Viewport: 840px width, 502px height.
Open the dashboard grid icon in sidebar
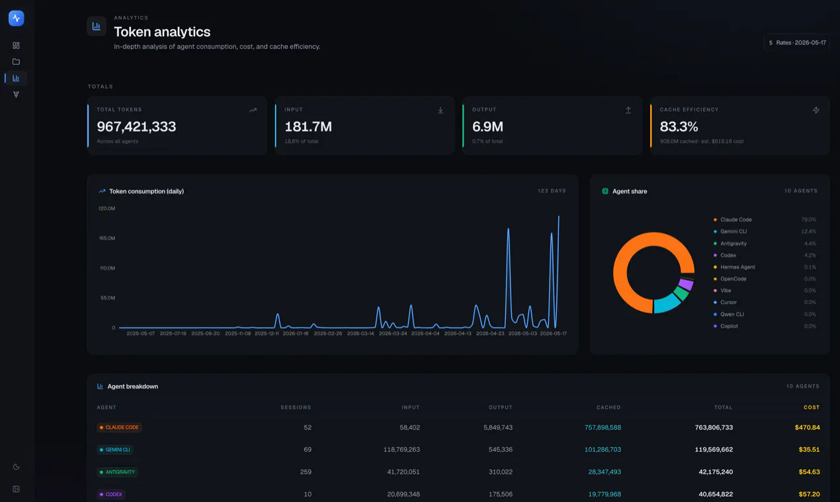pyautogui.click(x=16, y=46)
